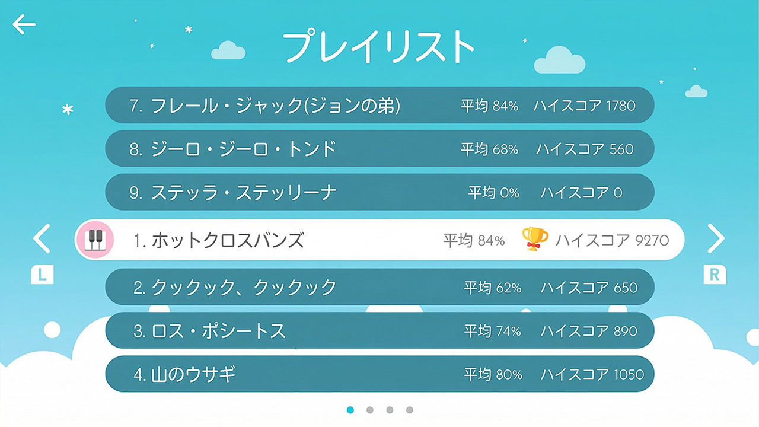The width and height of the screenshot is (759, 427).
Task: Click the back arrow icon
Action: click(24, 24)
